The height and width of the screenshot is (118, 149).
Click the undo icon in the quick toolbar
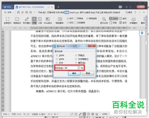[x=23, y=12]
